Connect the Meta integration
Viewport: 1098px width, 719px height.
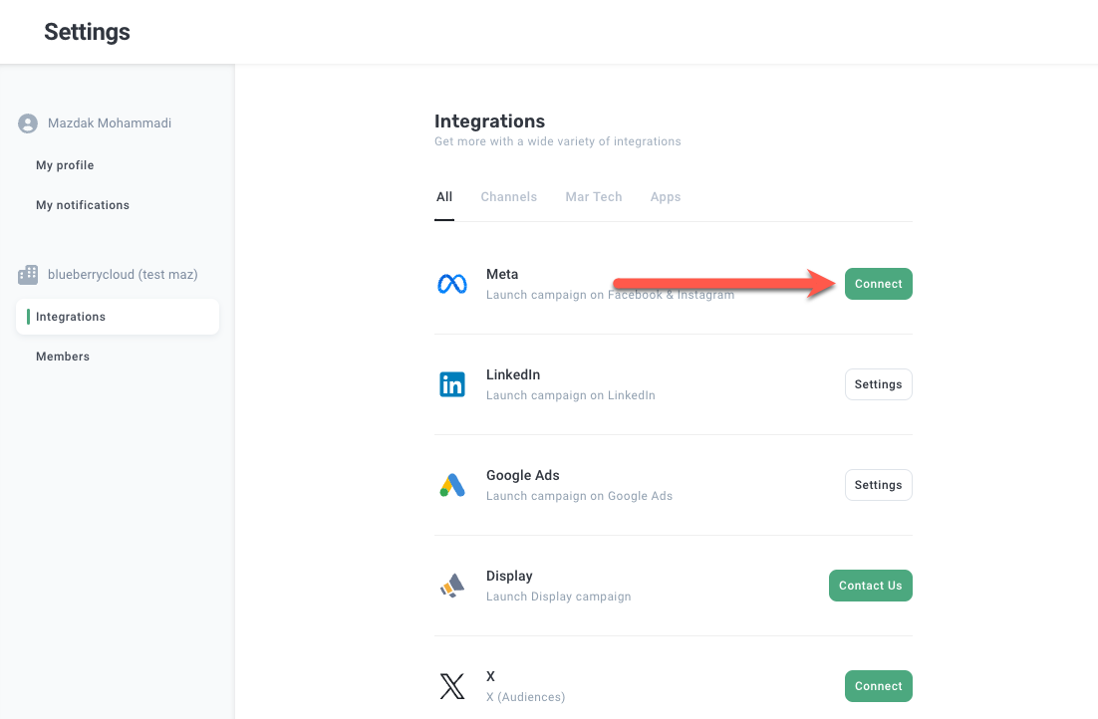(x=878, y=284)
